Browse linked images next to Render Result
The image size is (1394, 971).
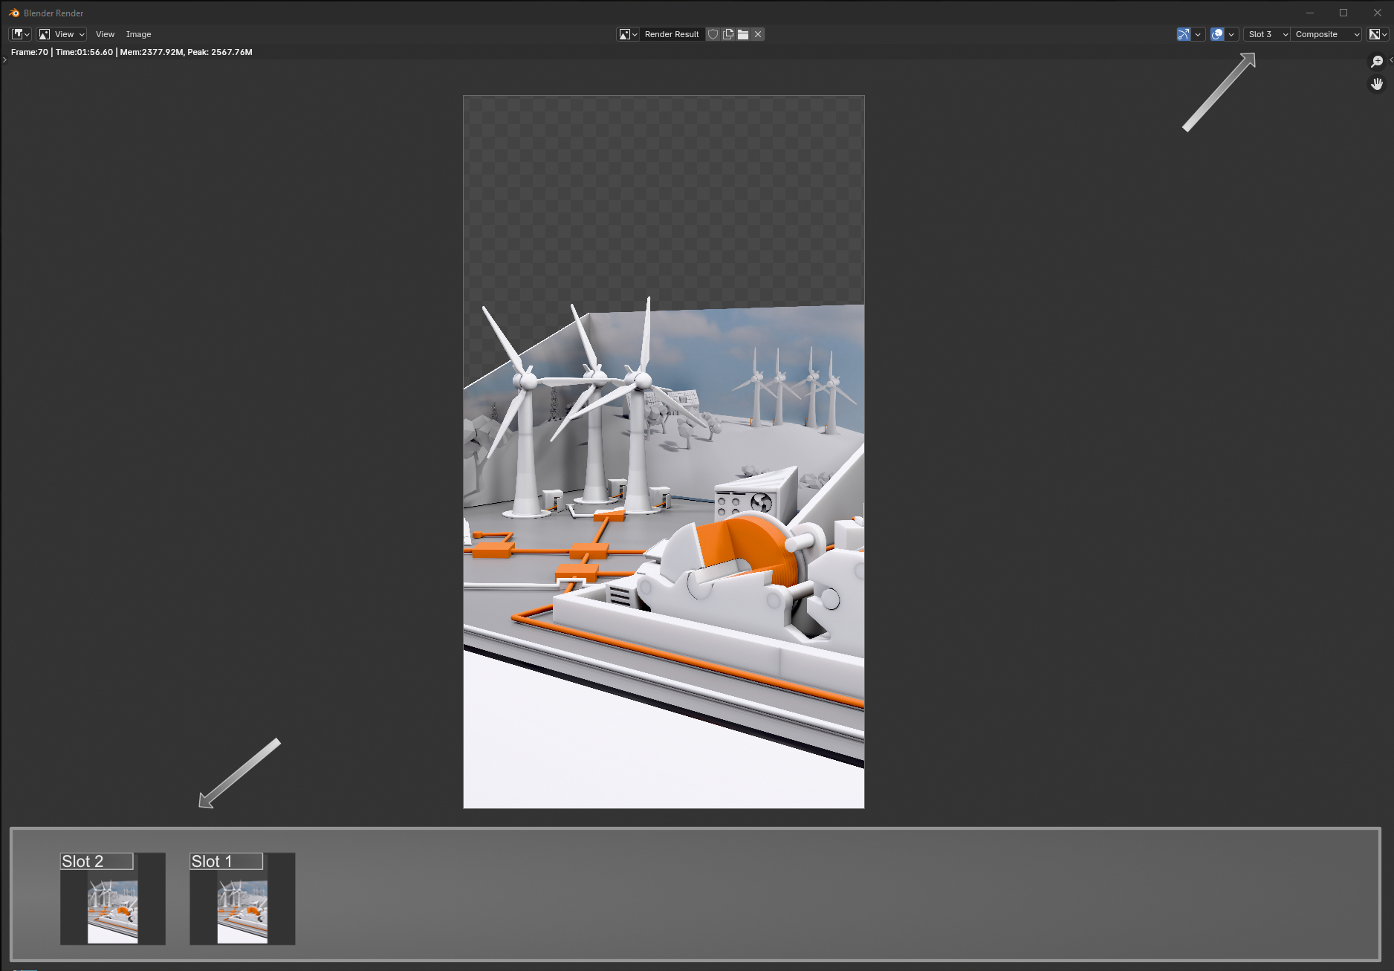coord(628,34)
